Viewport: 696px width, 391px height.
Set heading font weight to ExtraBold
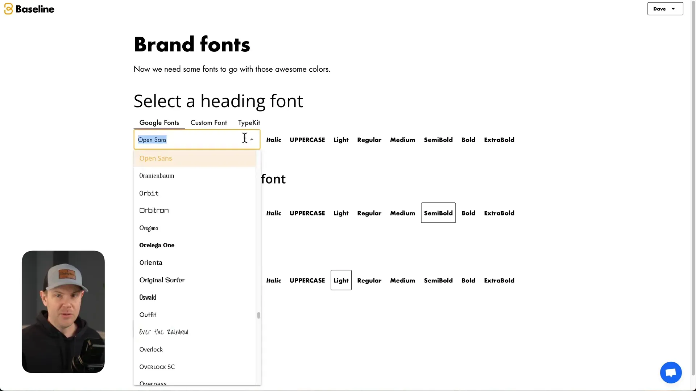point(499,140)
